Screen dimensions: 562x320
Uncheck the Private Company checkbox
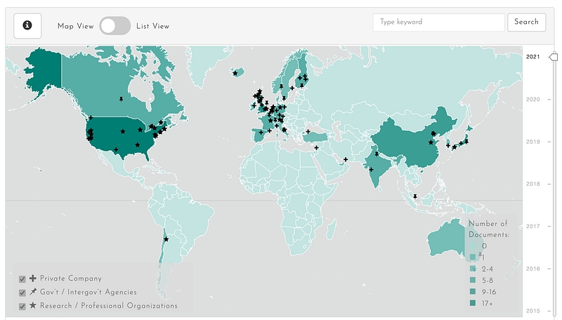coord(22,279)
